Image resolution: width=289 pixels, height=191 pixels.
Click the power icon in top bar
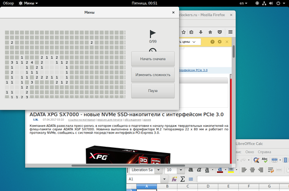pyautogui.click(x=278, y=3)
